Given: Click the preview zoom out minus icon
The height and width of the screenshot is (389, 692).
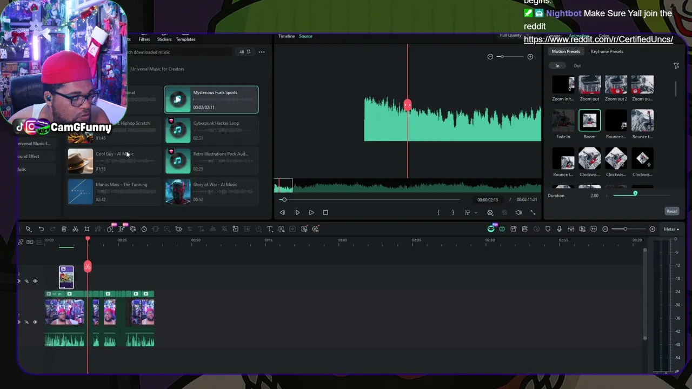Looking at the screenshot, I should tap(490, 57).
